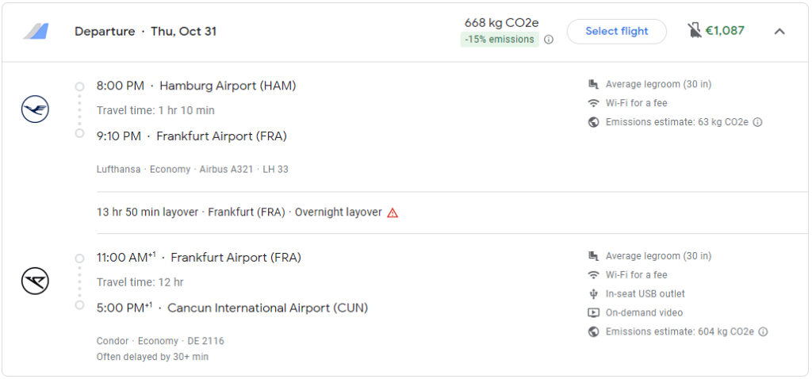Click the Departure Thu, Oct 31 header

[145, 32]
